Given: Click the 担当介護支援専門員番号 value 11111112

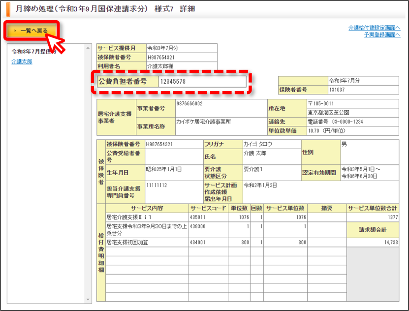Looking at the screenshot, I should [x=174, y=192].
